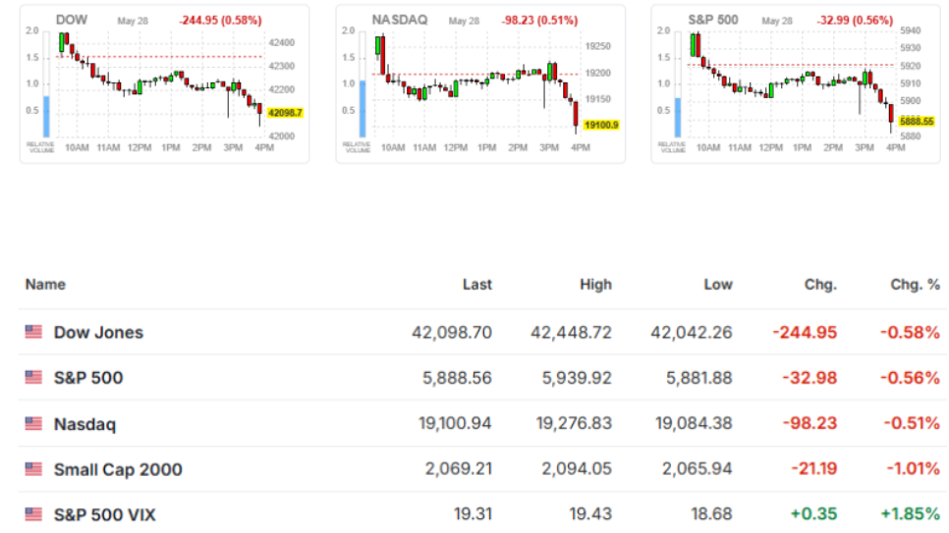The width and height of the screenshot is (949, 533).
Task: Click S&P 500 change -32.98
Action: 809,378
